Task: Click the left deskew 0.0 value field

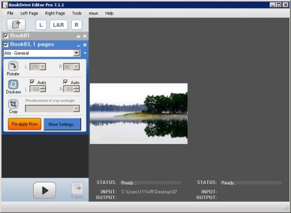Action: (x=36, y=89)
